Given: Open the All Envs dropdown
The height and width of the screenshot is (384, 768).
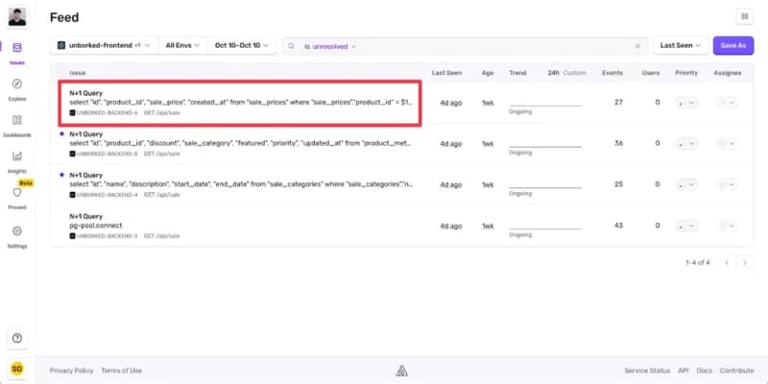Looking at the screenshot, I should click(182, 45).
